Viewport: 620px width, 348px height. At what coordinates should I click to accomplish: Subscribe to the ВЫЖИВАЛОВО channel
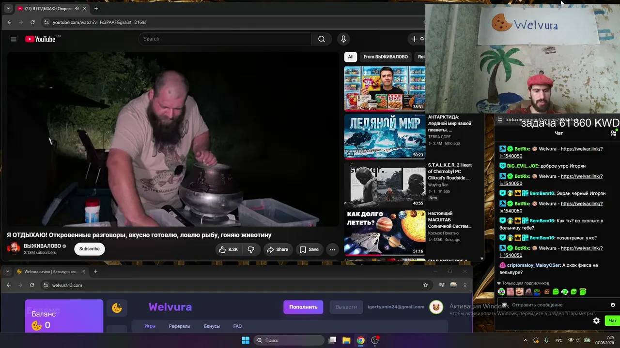[x=90, y=249]
